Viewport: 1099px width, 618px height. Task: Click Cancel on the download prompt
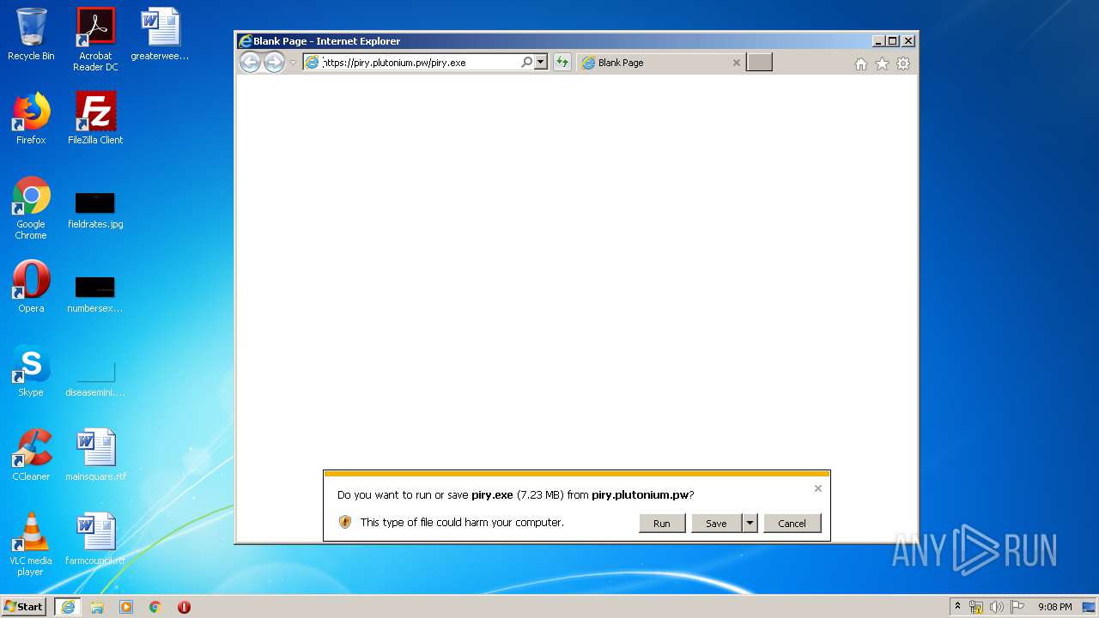click(792, 523)
